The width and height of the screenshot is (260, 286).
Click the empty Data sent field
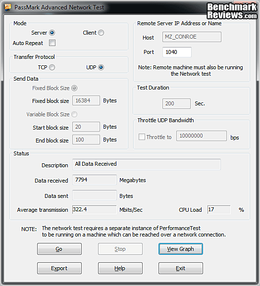pyautogui.click(x=95, y=195)
